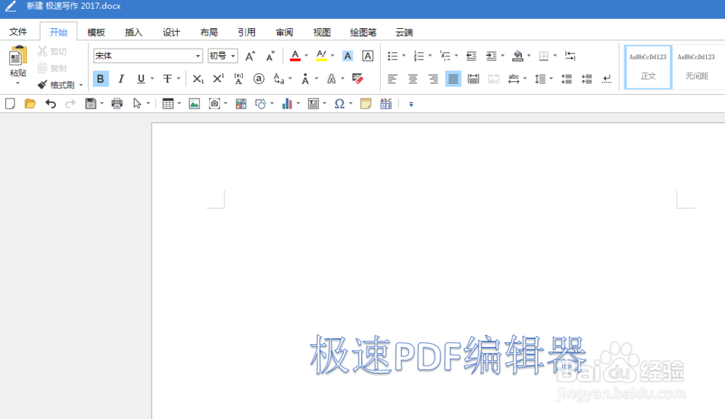725x419 pixels.
Task: Apply paragraph shading paint bucket
Action: 518,56
